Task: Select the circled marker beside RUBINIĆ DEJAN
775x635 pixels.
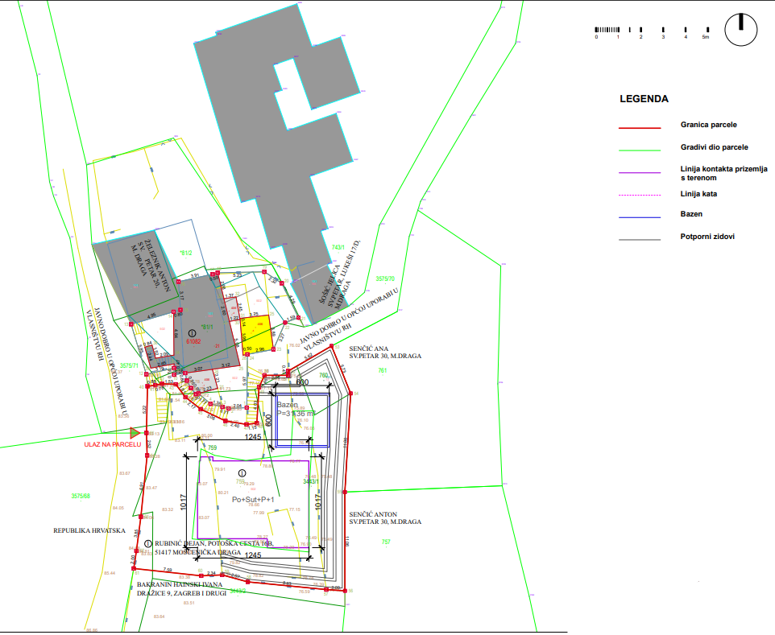Action: [x=147, y=545]
